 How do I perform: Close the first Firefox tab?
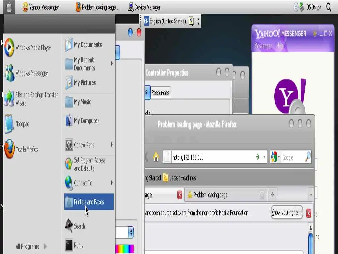click(x=179, y=195)
